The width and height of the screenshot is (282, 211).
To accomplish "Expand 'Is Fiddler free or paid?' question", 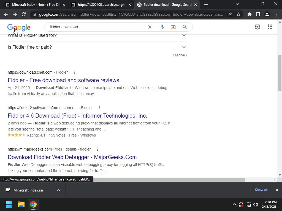I will [184, 47].
